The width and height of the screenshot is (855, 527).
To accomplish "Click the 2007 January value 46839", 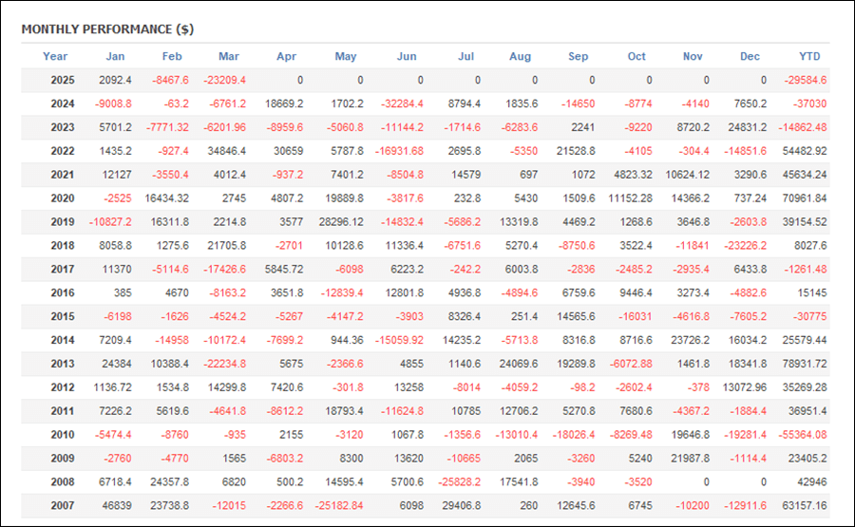I will click(117, 505).
